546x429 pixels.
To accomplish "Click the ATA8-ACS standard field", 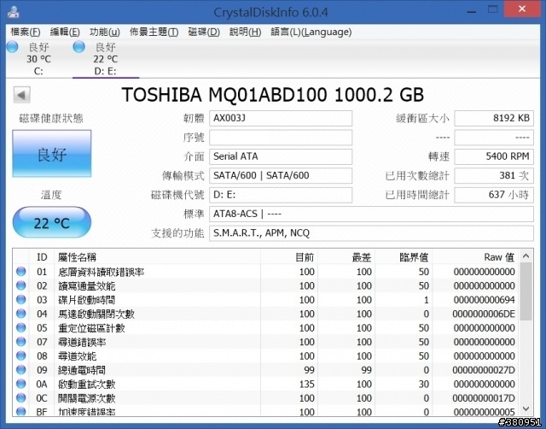I will (x=371, y=214).
